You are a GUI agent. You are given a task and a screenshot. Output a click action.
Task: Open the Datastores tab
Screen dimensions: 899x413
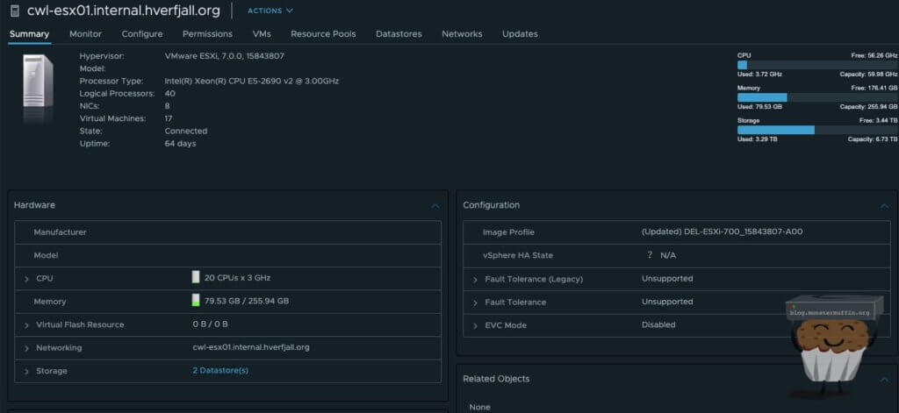pyautogui.click(x=399, y=34)
